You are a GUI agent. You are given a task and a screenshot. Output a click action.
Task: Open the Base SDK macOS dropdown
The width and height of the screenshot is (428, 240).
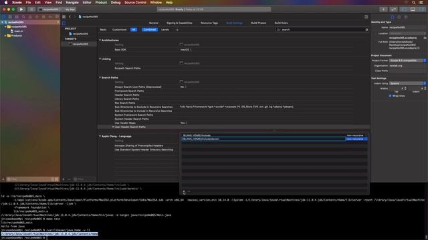[186, 49]
